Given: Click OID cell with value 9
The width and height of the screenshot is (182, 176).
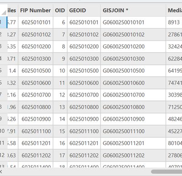Looking at the screenshot, I should (x=60, y=59).
